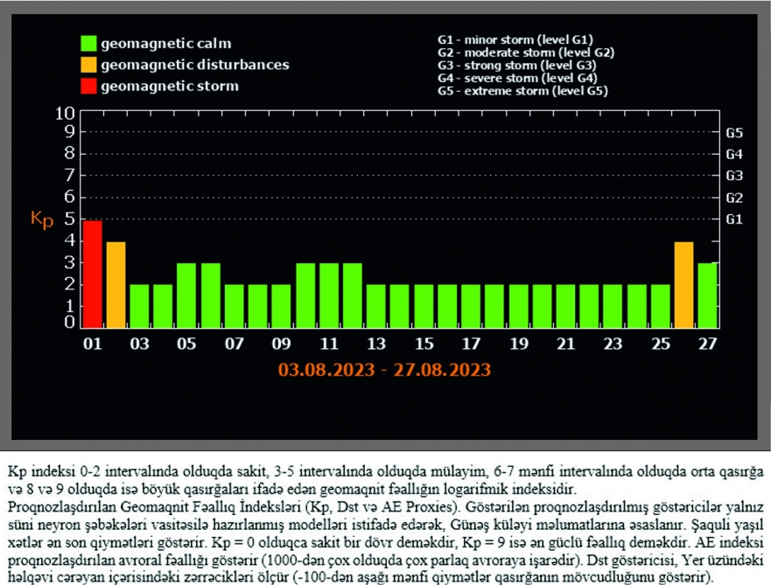Viewport: 771px width, 585px height.
Task: Click the 'geomagnetic disturbances' legend text
Action: pos(194,65)
